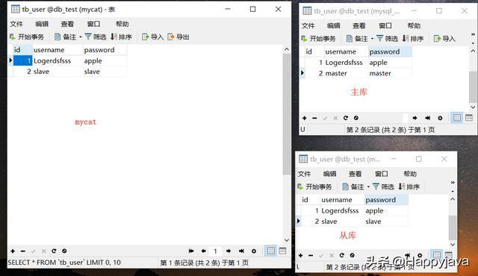The height and width of the screenshot is (276, 478).
Task: Open settings gear in 主库 window footer
Action: (x=440, y=118)
